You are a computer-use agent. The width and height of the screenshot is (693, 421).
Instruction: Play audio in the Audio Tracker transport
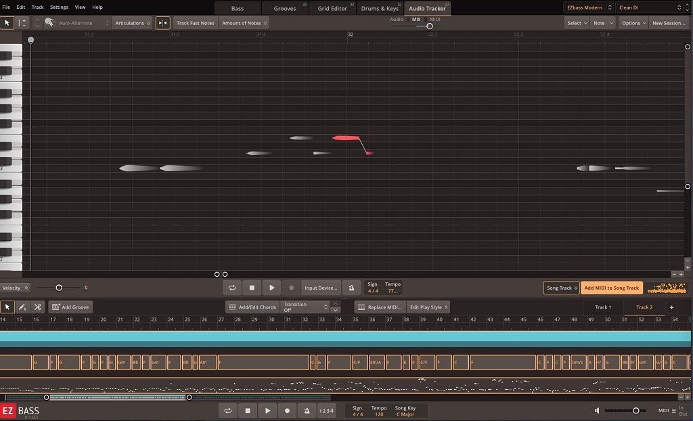click(x=272, y=288)
